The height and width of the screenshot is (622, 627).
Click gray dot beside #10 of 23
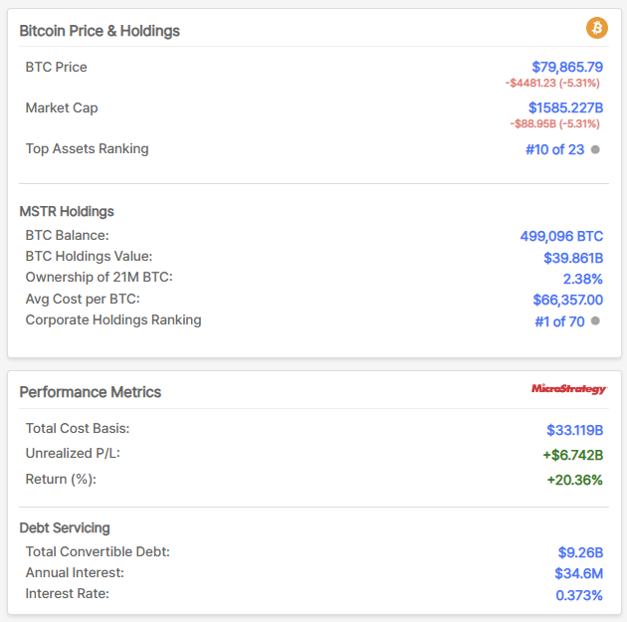coord(595,149)
